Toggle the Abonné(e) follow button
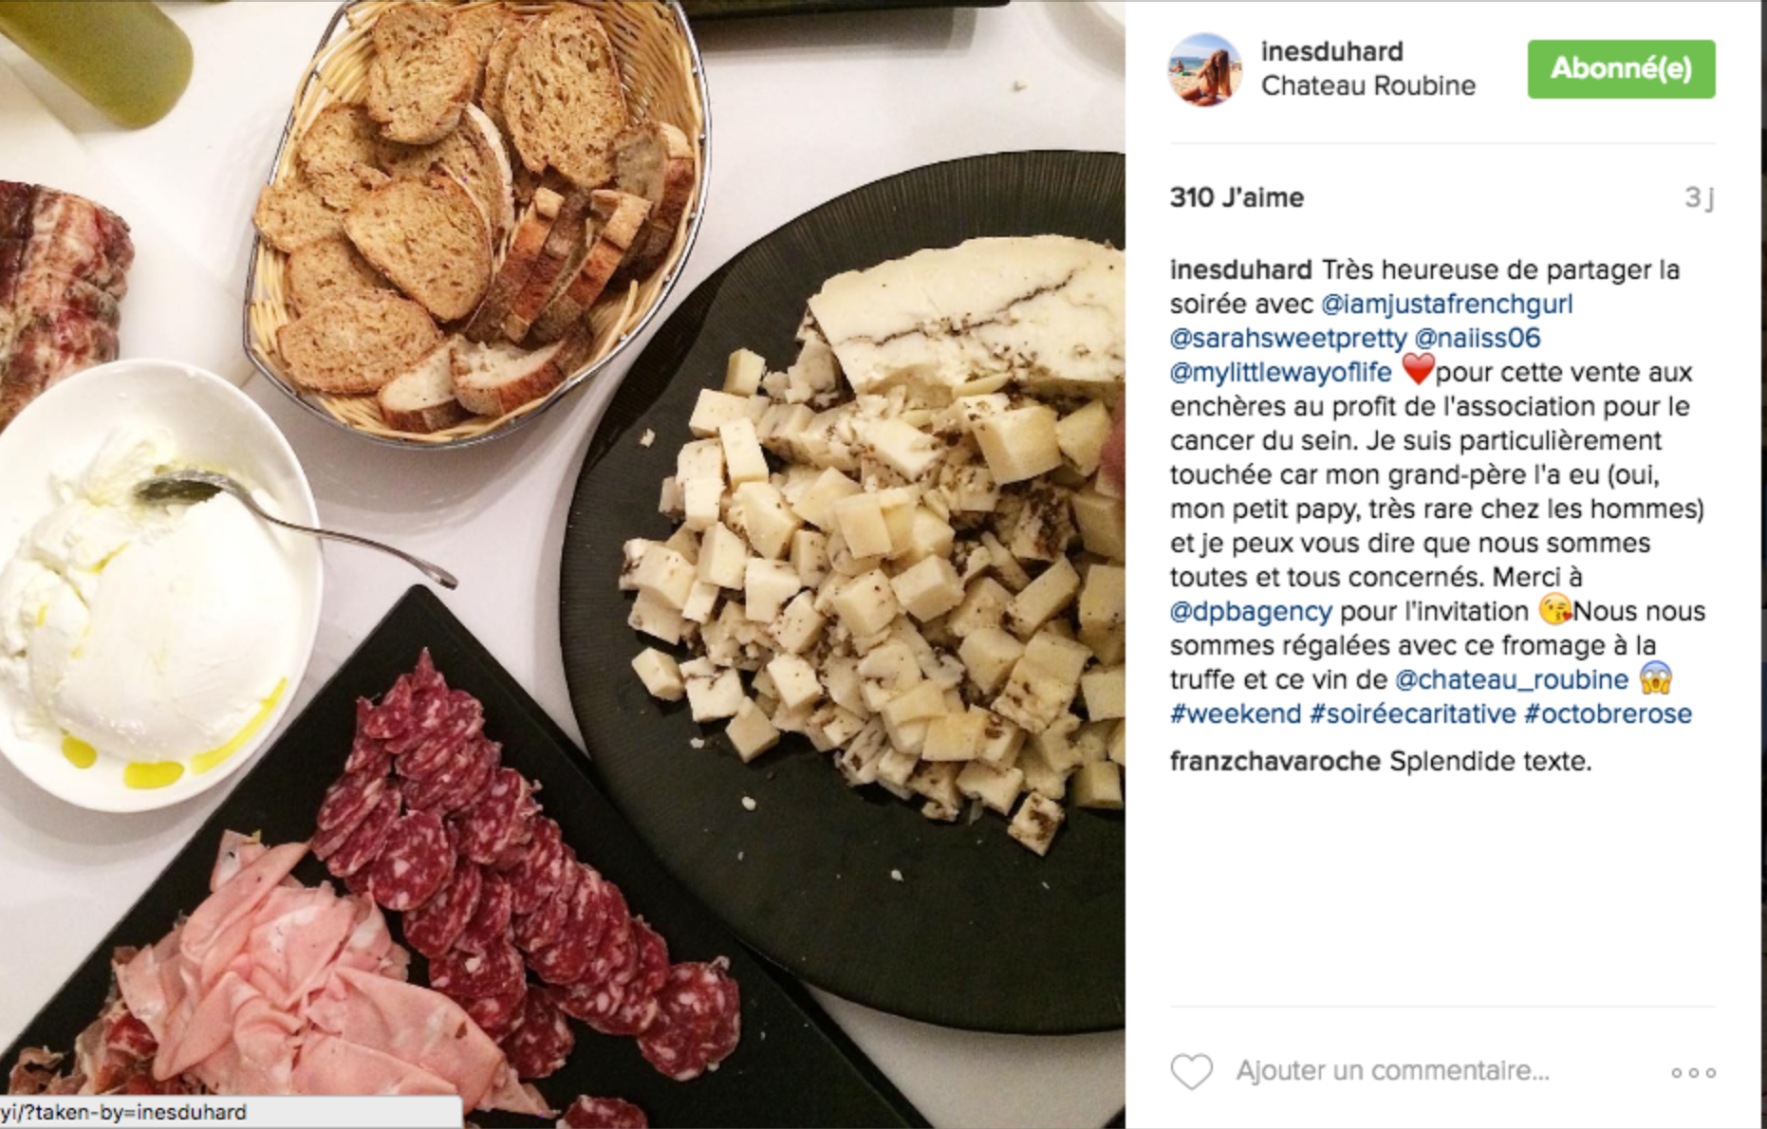Viewport: 1767px width, 1129px height. coord(1621,69)
